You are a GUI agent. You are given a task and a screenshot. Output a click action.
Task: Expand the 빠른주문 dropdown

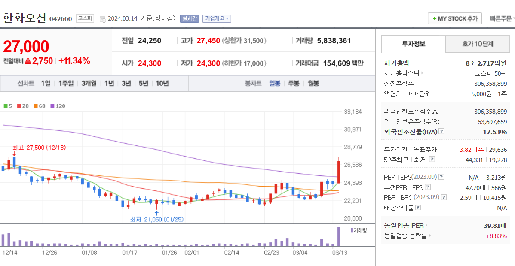coord(502,19)
